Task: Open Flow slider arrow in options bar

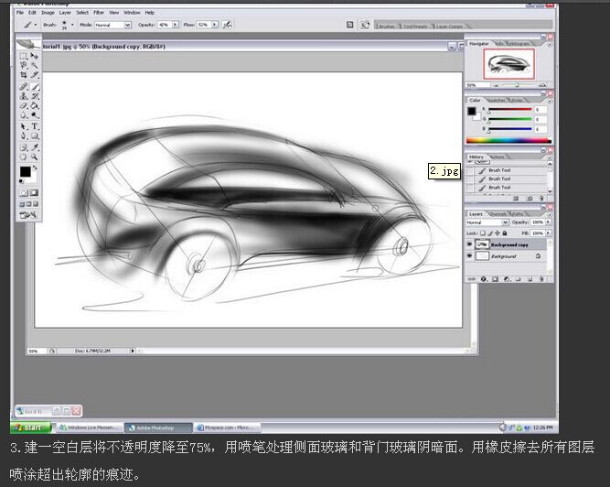Action: point(215,25)
